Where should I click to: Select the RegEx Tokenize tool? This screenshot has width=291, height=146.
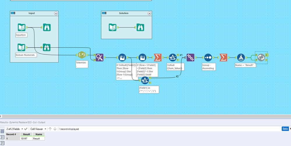point(82,55)
